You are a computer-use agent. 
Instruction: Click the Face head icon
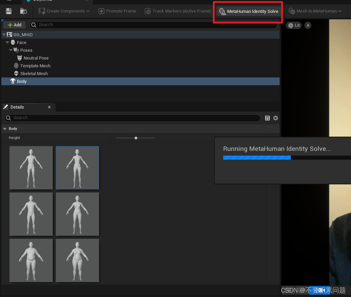[13, 42]
